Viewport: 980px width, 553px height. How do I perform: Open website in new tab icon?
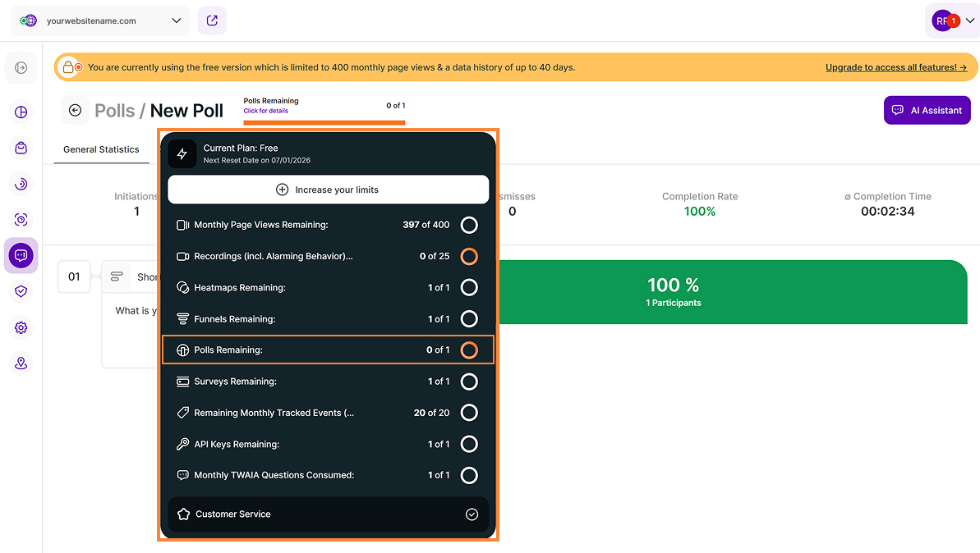[212, 21]
